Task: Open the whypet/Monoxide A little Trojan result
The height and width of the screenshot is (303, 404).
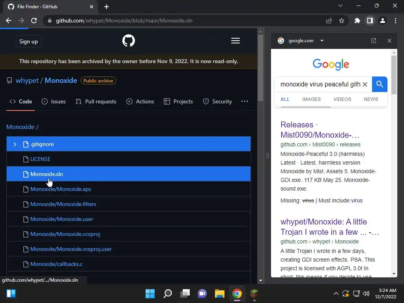Action: pos(329,227)
